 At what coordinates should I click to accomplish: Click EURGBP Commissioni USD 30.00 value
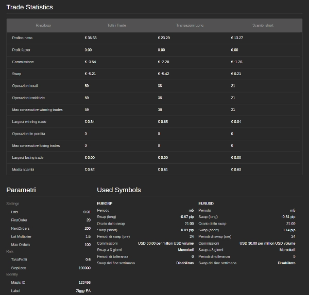tap(166, 244)
